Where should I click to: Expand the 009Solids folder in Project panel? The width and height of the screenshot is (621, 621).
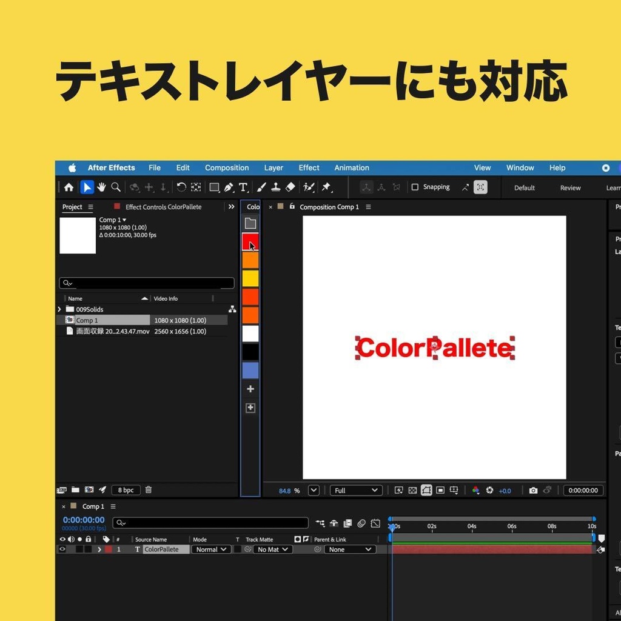(x=59, y=309)
